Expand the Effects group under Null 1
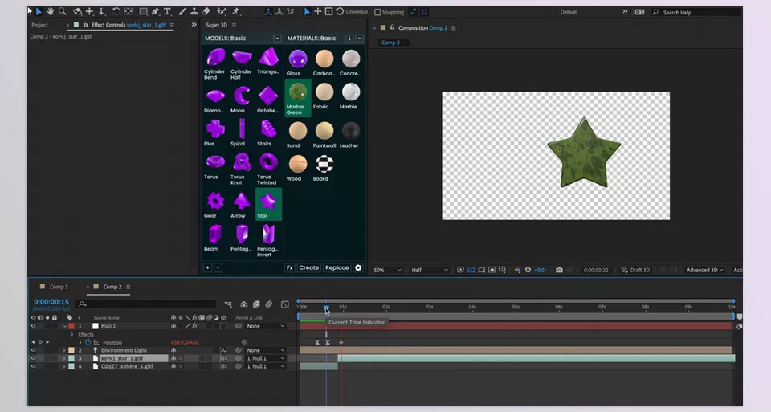This screenshot has height=412, width=771. (x=72, y=334)
